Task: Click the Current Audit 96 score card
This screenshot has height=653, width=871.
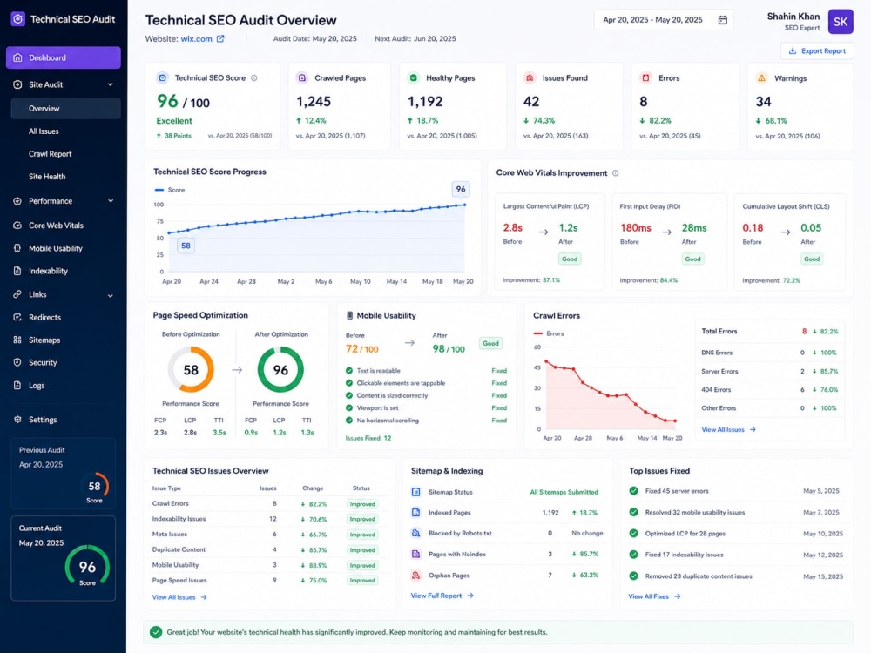Action: click(x=63, y=559)
